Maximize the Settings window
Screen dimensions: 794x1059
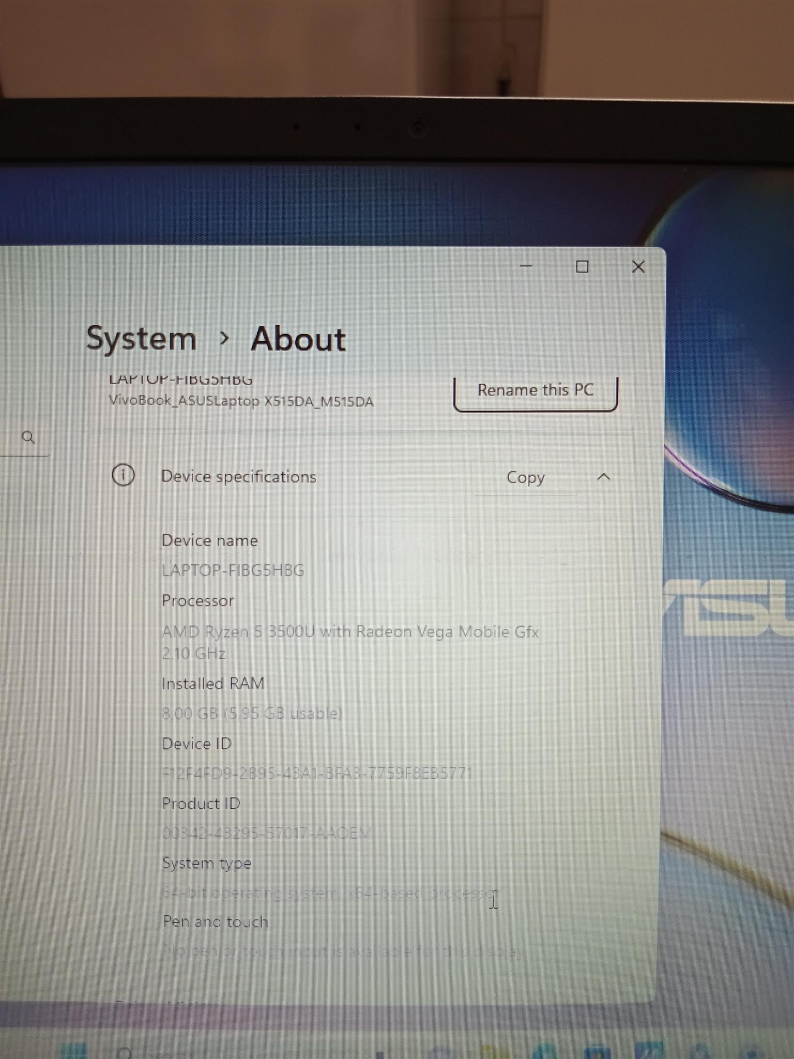pos(582,267)
